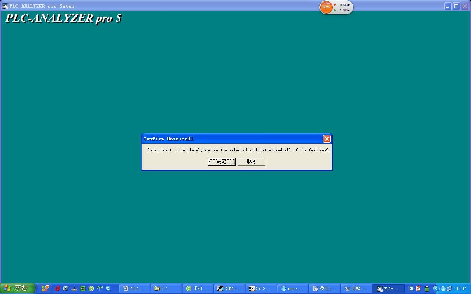Switch to the 添加... taskbar window
The image size is (471, 294).
[x=324, y=288]
